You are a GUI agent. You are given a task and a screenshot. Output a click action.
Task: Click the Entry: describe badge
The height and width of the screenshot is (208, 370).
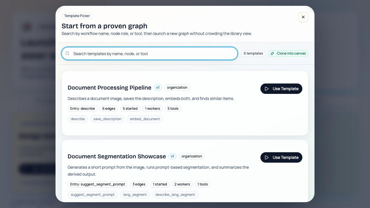(x=82, y=108)
